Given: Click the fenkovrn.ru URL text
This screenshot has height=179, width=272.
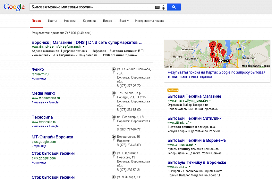Looking at the screenshot, I should tap(40, 74).
